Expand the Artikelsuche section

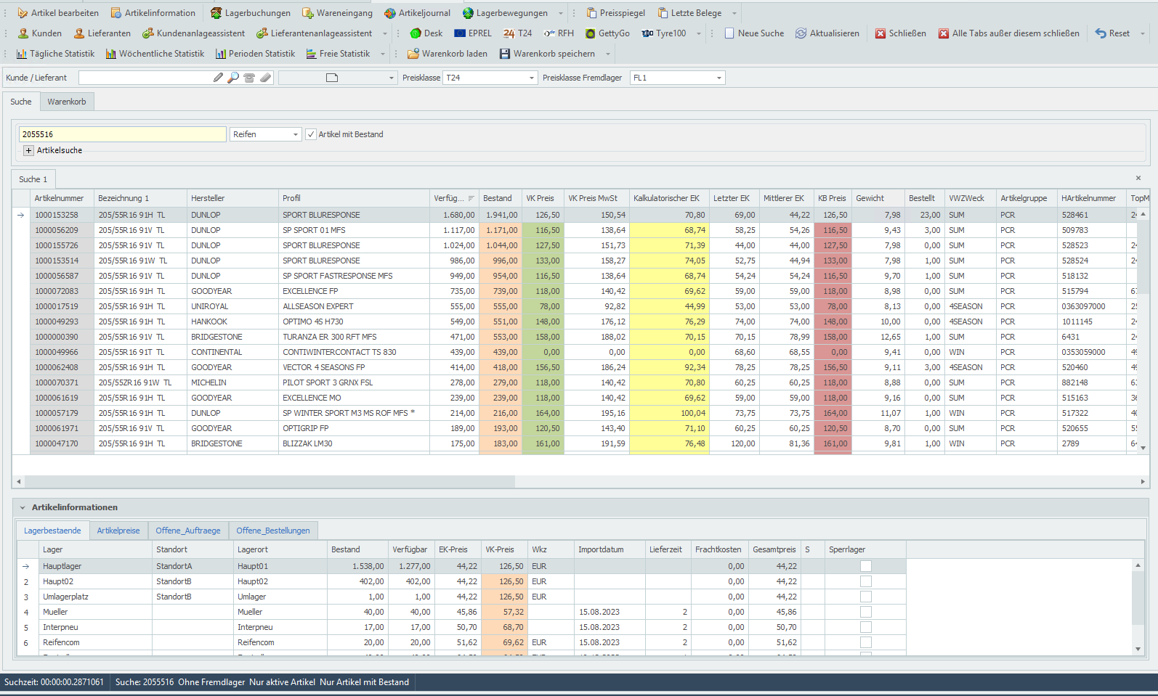point(29,150)
